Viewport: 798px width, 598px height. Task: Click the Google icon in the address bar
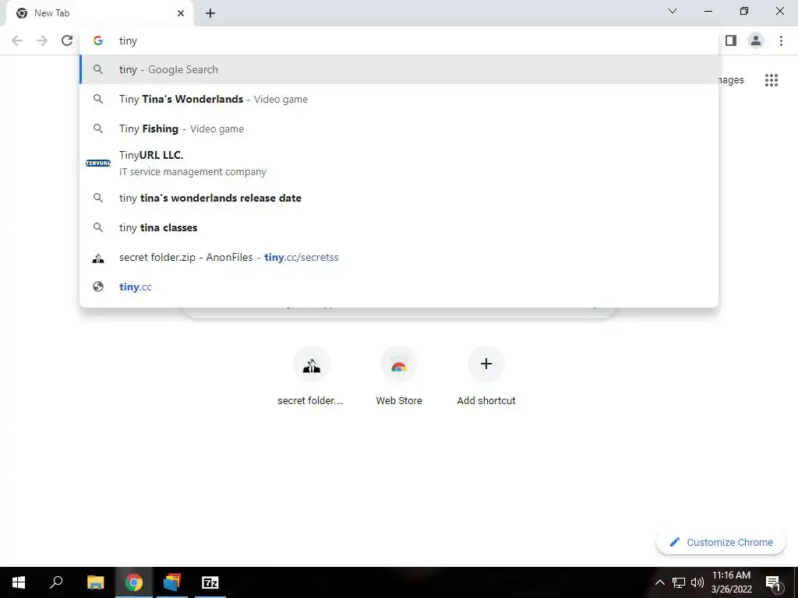tap(98, 40)
